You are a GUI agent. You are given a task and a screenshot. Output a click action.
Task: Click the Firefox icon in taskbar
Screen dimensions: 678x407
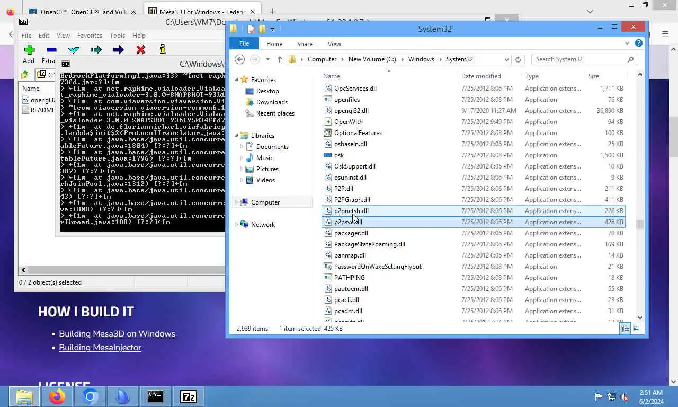(57, 396)
